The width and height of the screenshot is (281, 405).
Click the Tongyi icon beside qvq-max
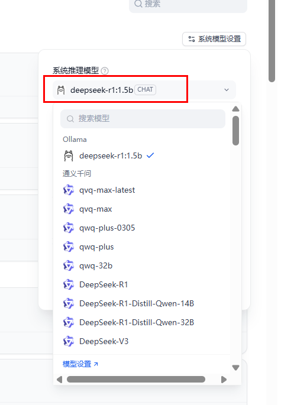point(69,209)
